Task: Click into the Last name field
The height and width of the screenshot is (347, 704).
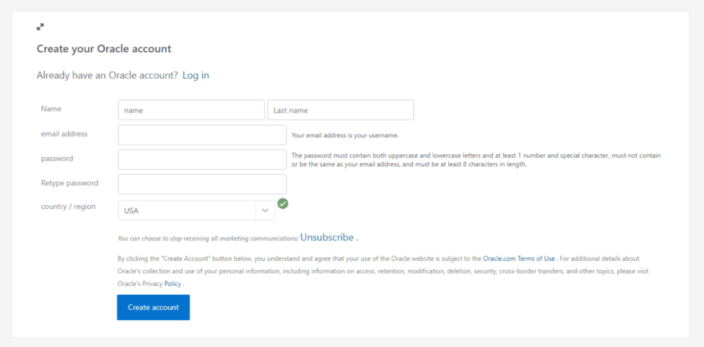Action: pyautogui.click(x=340, y=110)
